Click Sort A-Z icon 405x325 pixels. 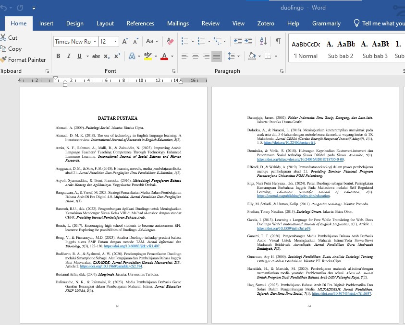[263, 41]
